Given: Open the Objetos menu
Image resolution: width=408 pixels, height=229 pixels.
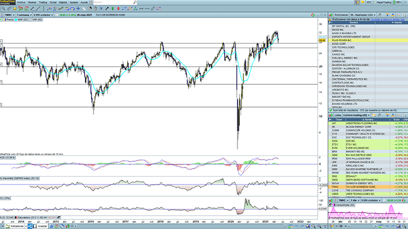Looking at the screenshot, I should [63, 2].
